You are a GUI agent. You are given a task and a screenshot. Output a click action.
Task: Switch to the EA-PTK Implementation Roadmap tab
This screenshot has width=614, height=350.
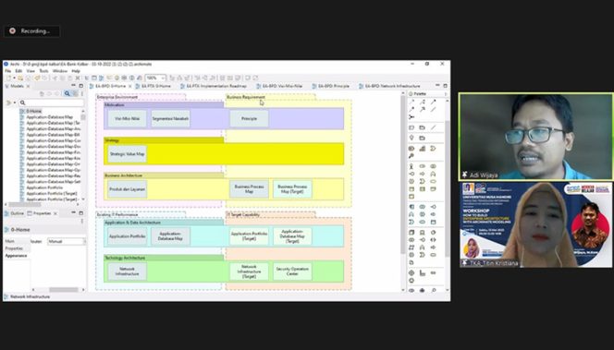point(214,86)
